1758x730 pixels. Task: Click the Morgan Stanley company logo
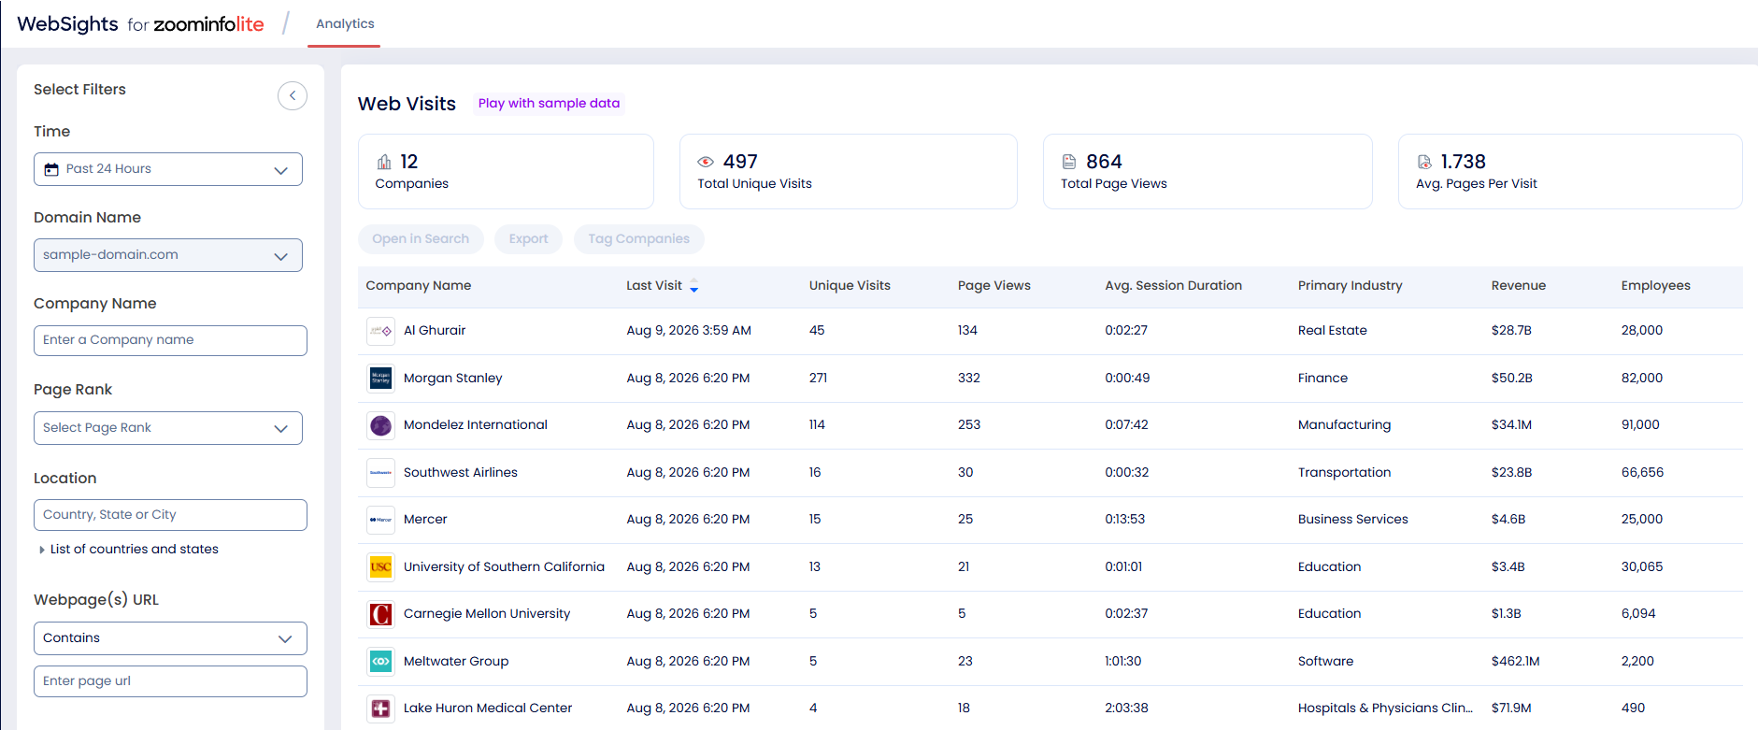click(x=380, y=379)
